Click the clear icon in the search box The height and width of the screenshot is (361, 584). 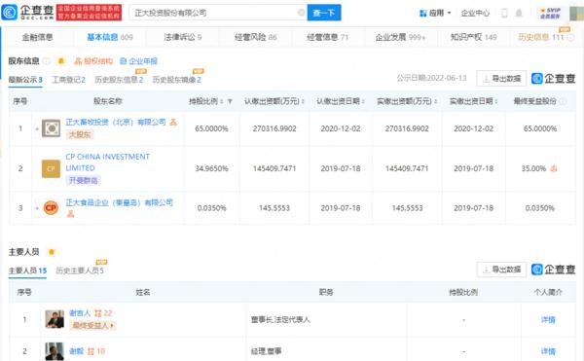pos(301,13)
